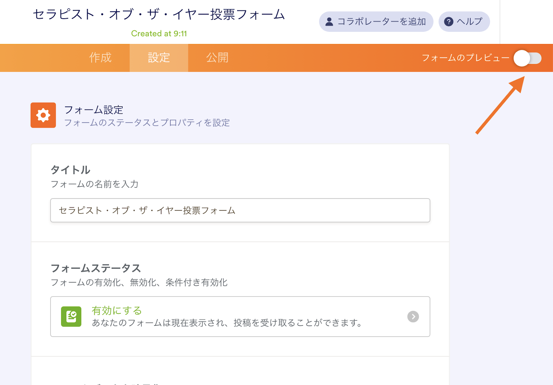This screenshot has height=385, width=553.
Task: Focus the タイトル form name input field
Action: [240, 210]
